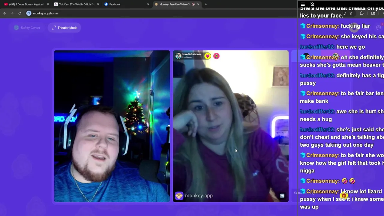Click the monkey.app logo on the video
The image size is (384, 216).
pyautogui.click(x=194, y=196)
